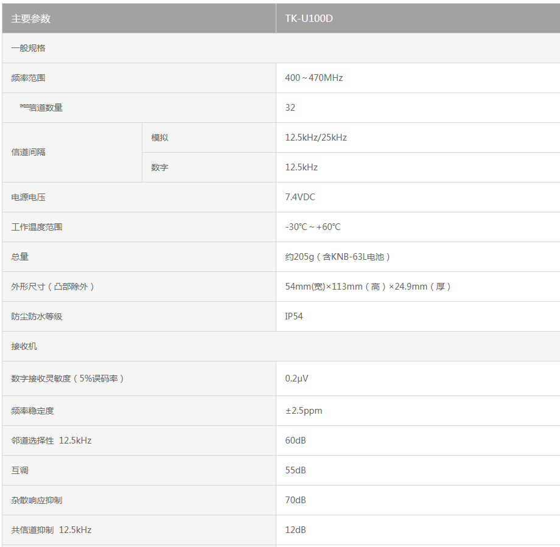Select the 杂散响应抑制 label
The width and height of the screenshot is (560, 547).
click(x=37, y=500)
